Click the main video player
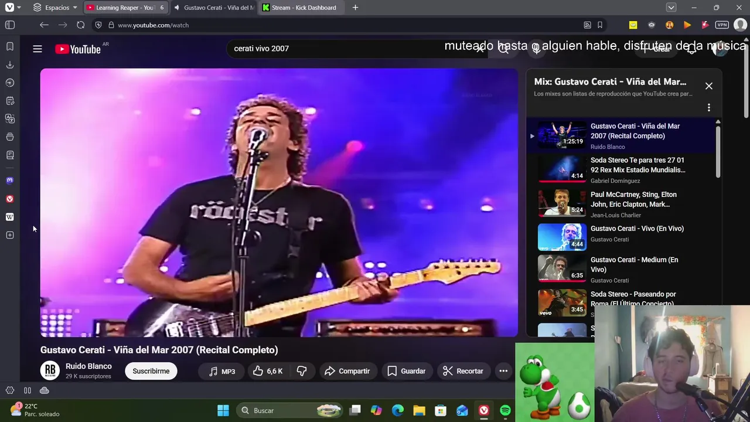 click(279, 203)
